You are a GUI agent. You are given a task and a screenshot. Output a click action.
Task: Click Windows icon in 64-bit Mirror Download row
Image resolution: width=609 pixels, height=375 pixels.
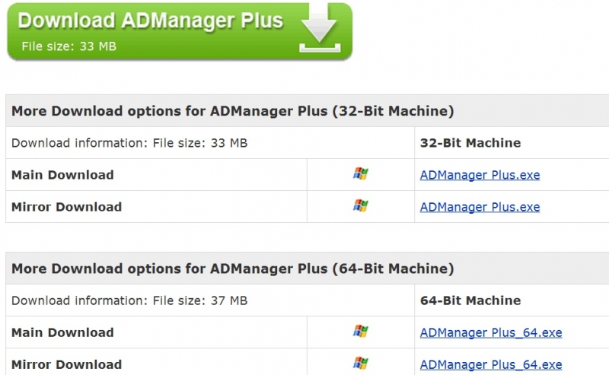[360, 364]
